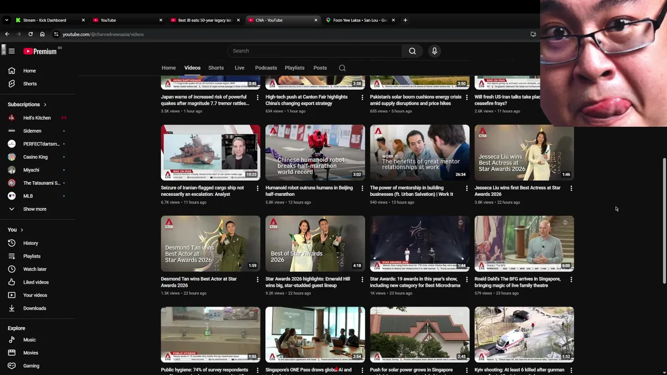This screenshot has height=375, width=667.
Task: Play Best of Star Awards 2026 thumbnail
Action: click(x=315, y=244)
